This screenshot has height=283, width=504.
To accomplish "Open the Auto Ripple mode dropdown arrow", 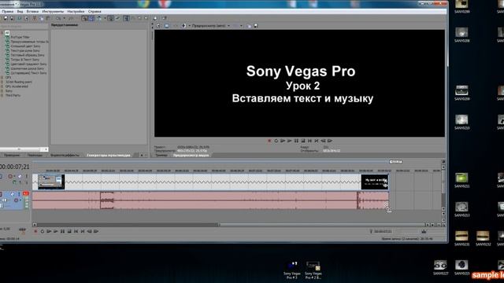I will pos(105,18).
